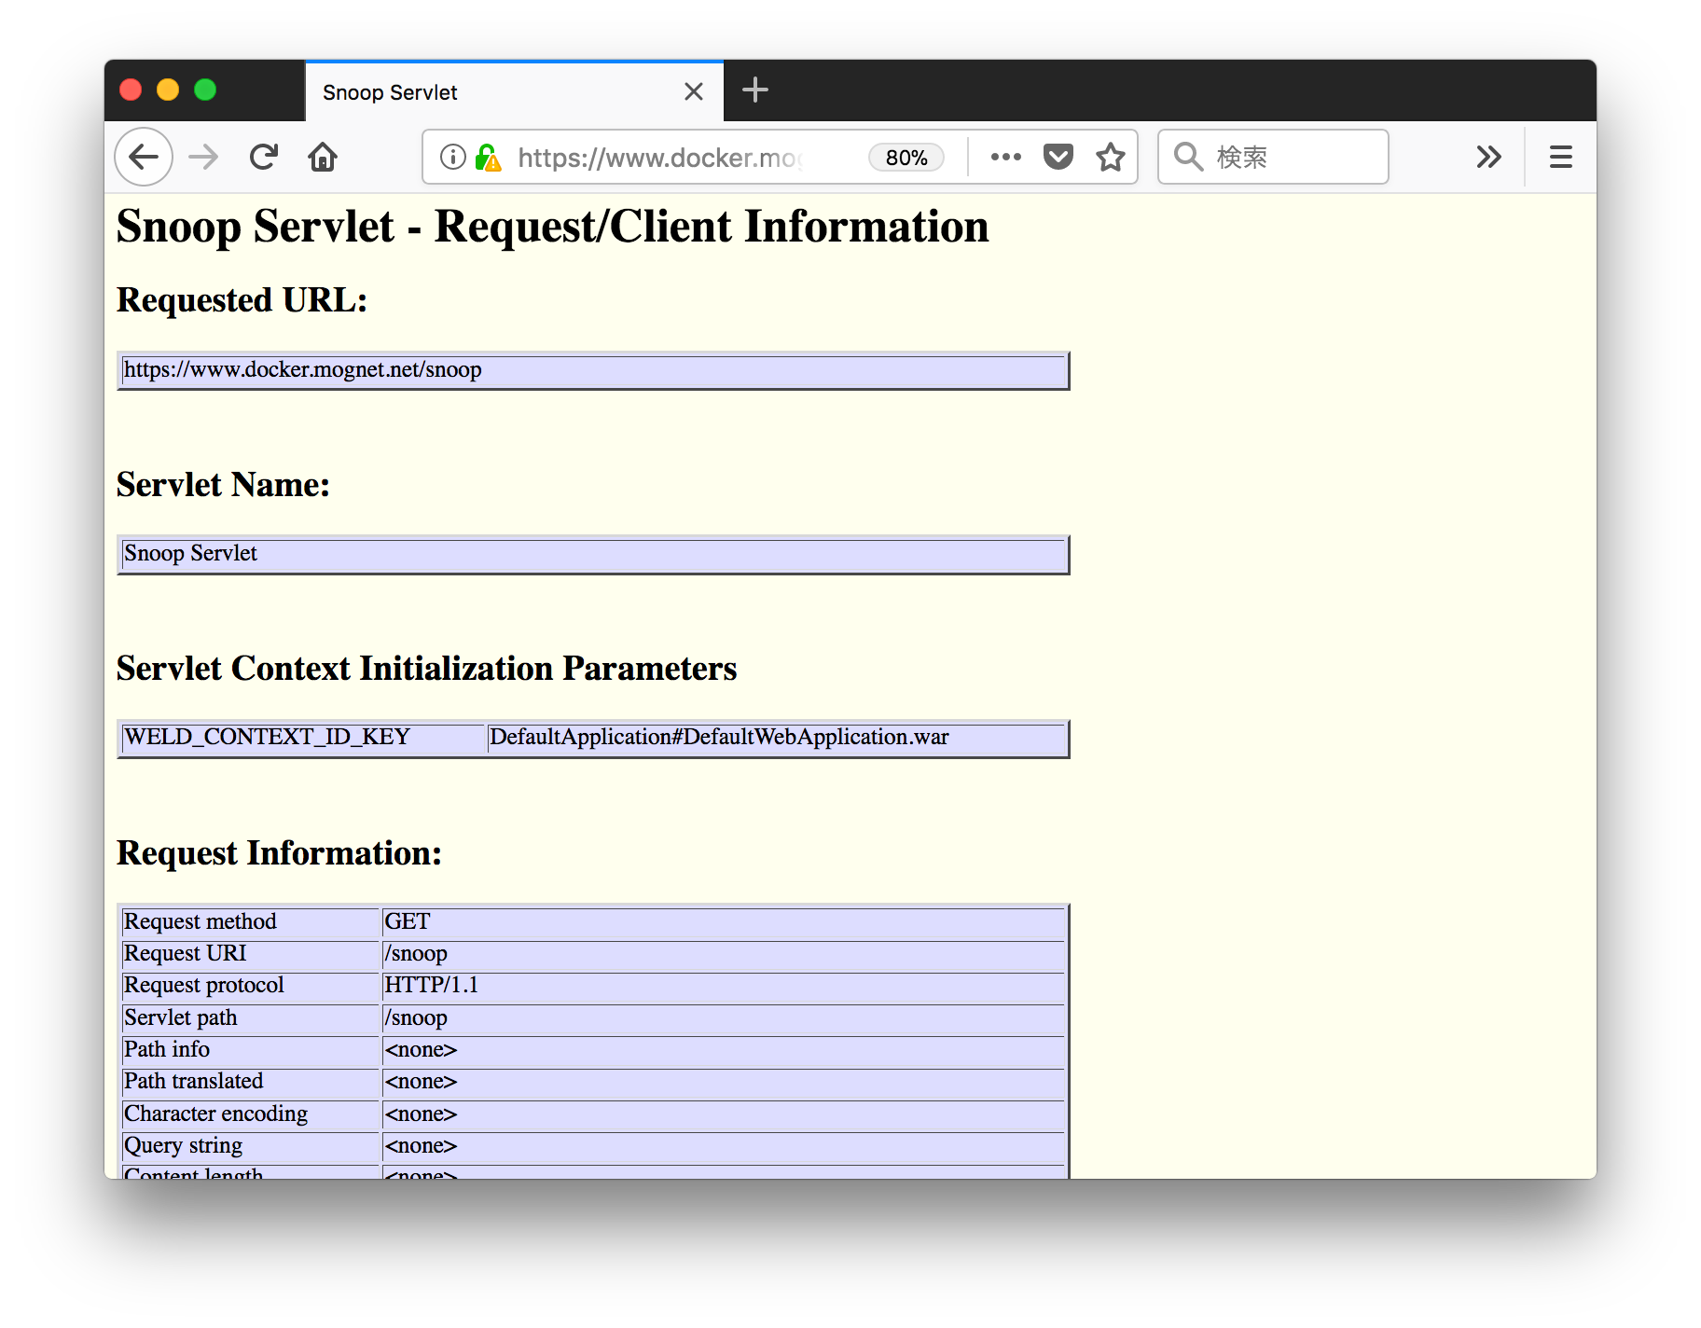Screen dimensions: 1701x1328
Task: Open a new tab with the plus button
Action: coord(754,90)
